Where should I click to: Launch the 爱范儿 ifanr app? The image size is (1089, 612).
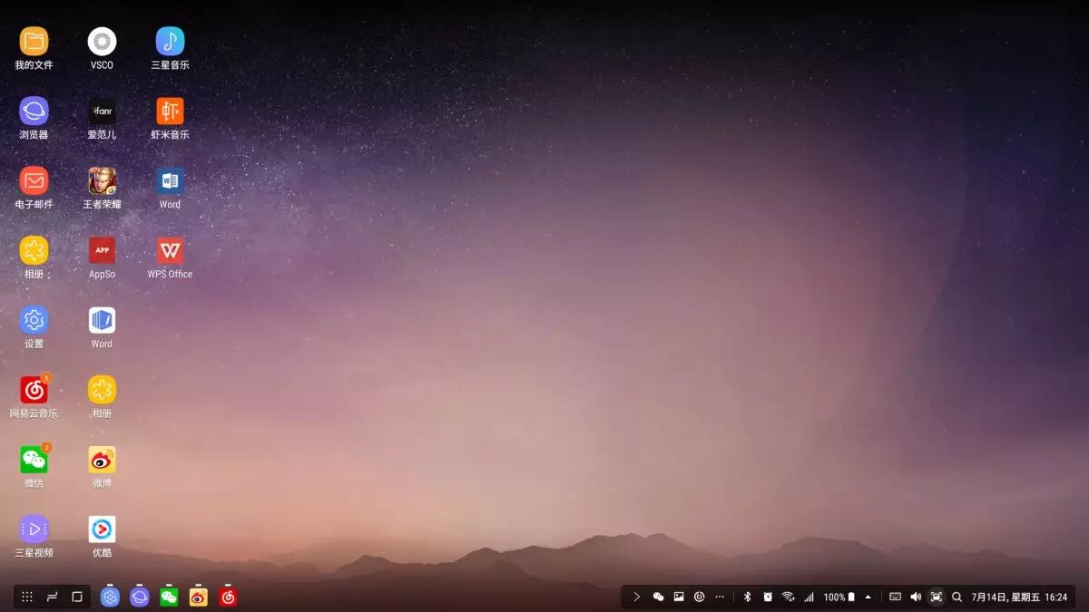(102, 111)
